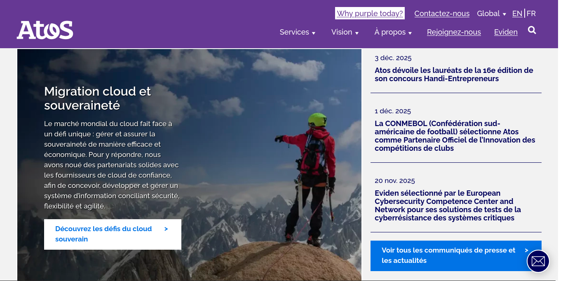563x281 pixels.
Task: Open the À propos dropdown
Action: pyautogui.click(x=393, y=32)
